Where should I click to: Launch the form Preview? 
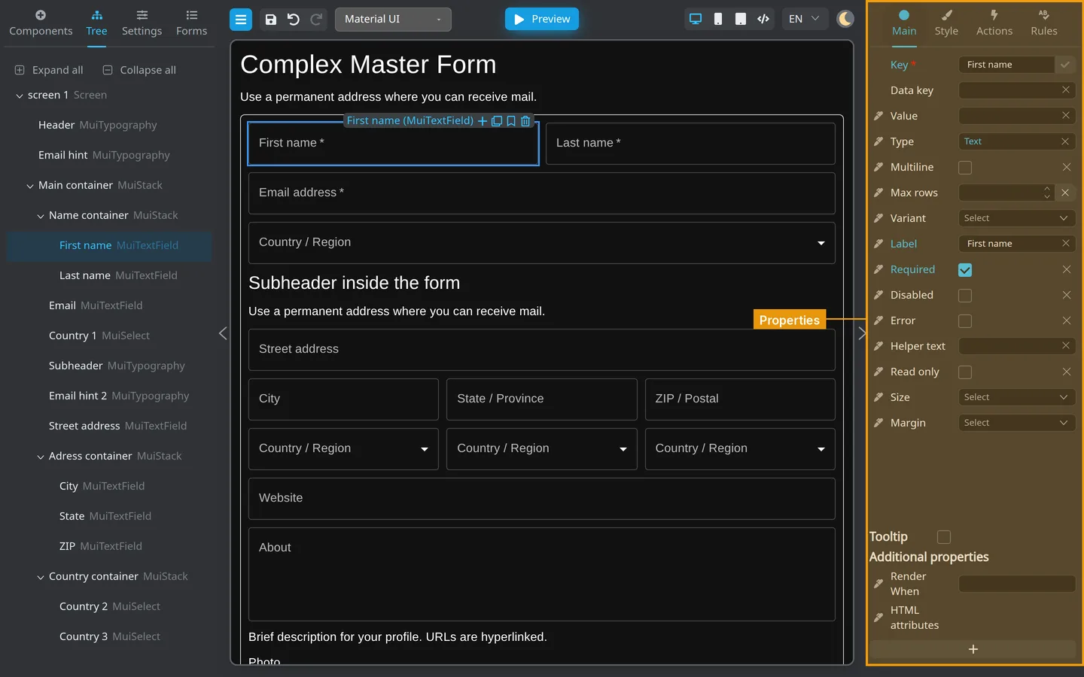[x=542, y=19]
